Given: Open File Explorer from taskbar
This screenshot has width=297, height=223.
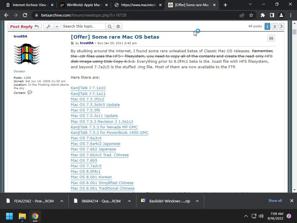Looking at the screenshot, I should click(22, 216).
